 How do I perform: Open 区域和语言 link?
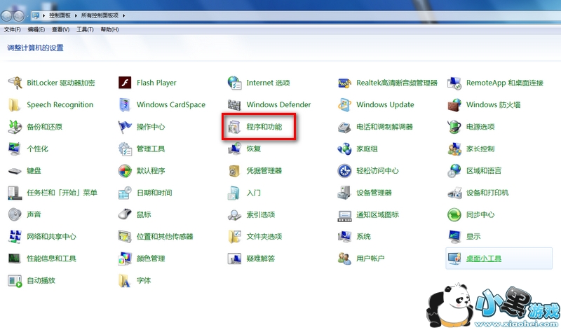click(484, 171)
